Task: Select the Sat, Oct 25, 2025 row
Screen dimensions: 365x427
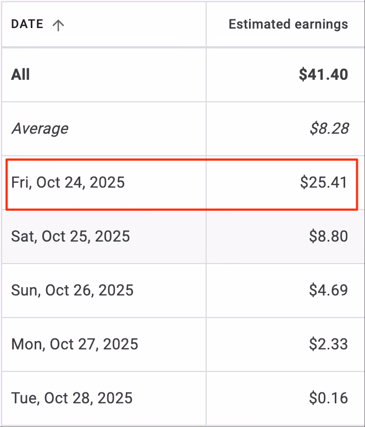Action: pyautogui.click(x=182, y=237)
